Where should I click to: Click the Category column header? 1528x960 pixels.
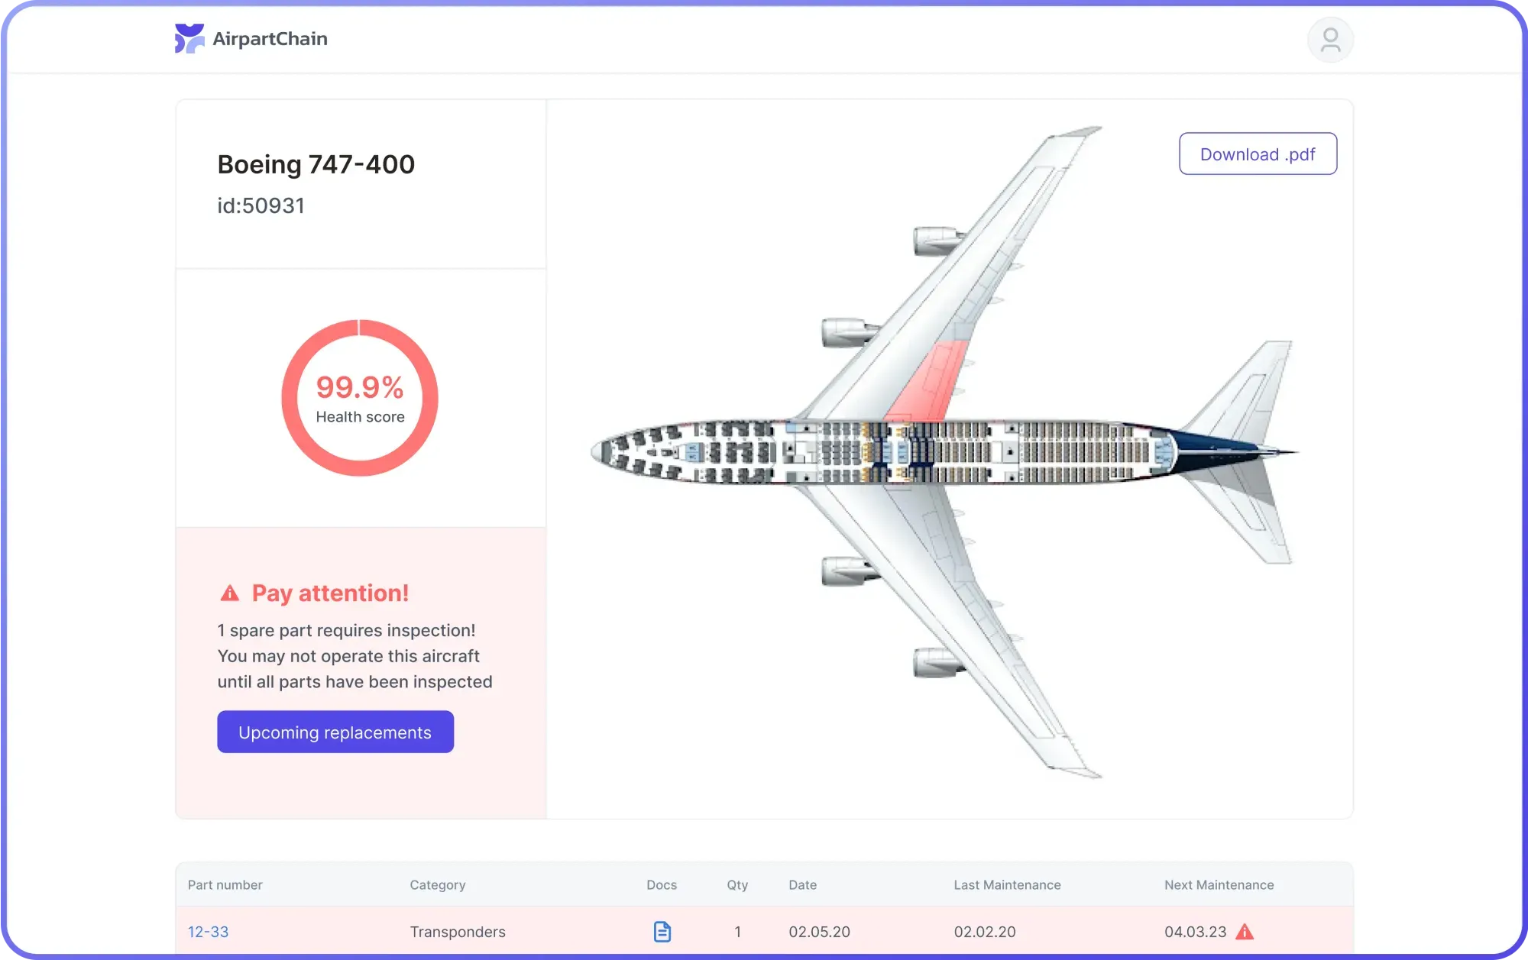point(438,885)
